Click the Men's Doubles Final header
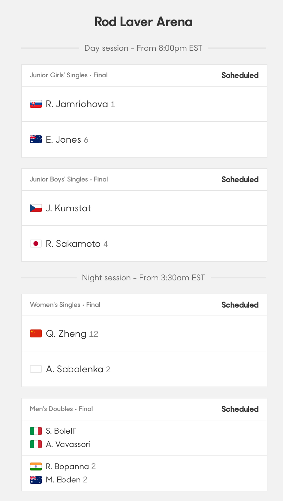 pyautogui.click(x=61, y=409)
